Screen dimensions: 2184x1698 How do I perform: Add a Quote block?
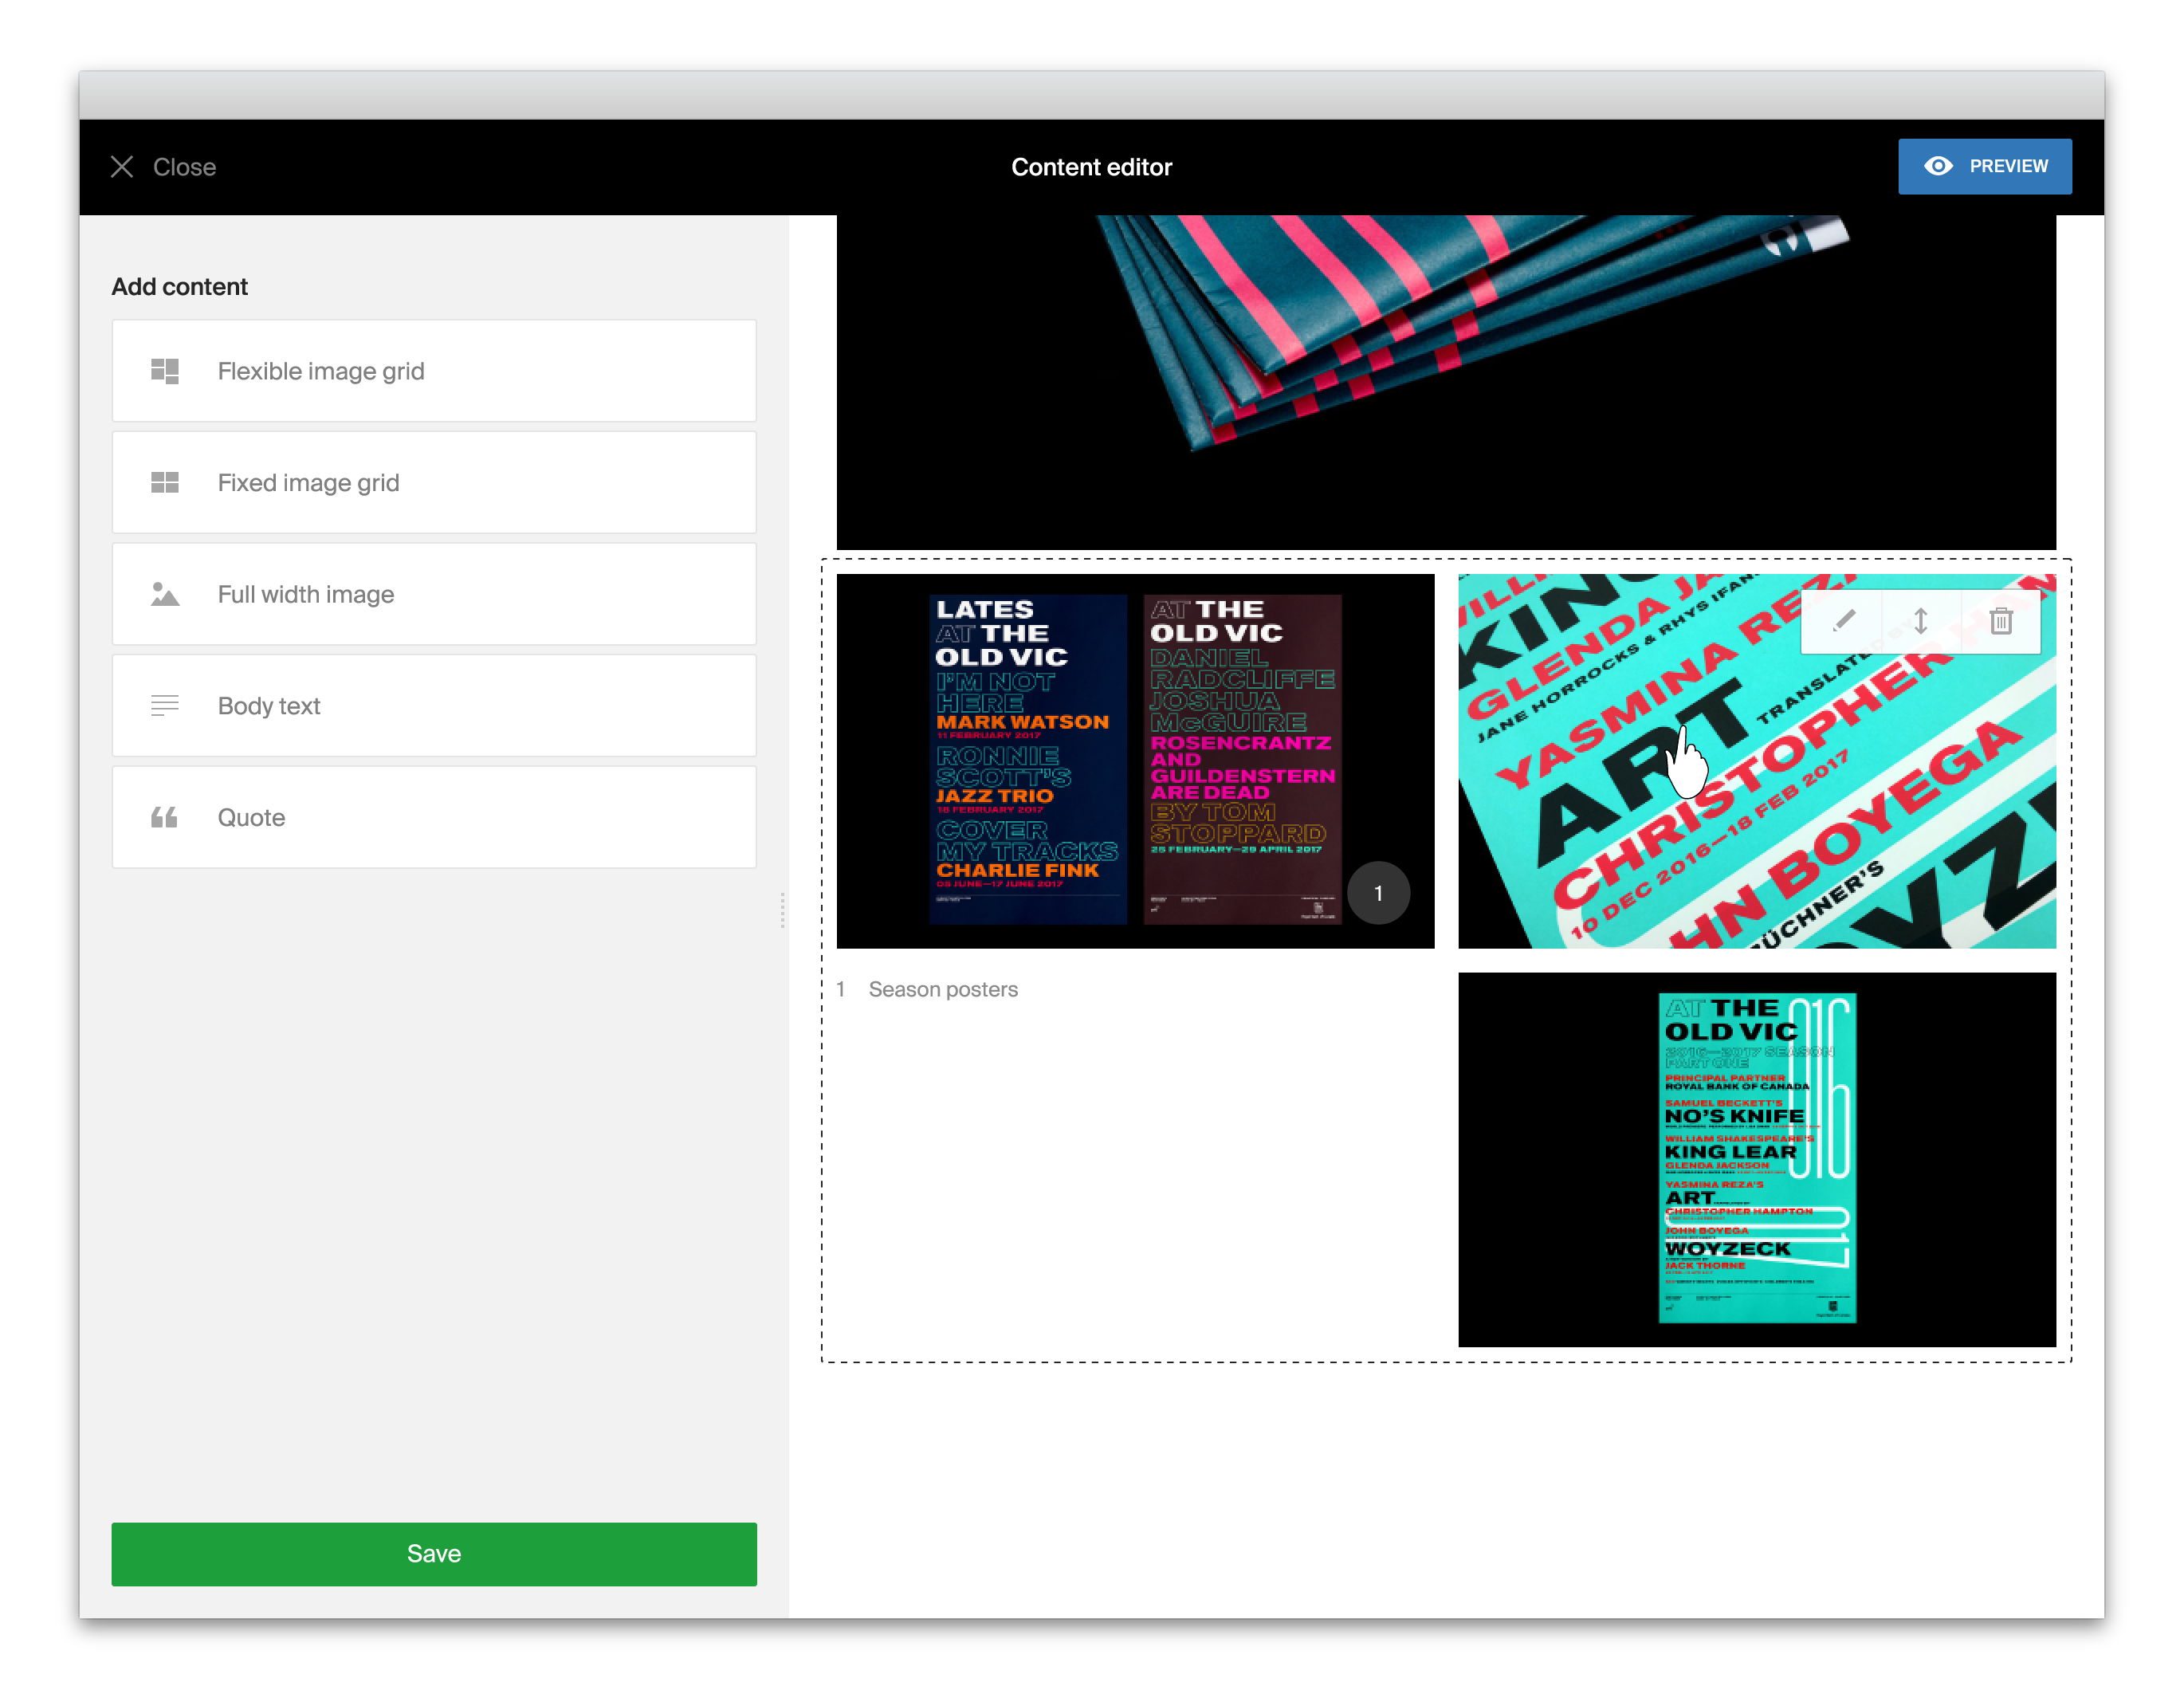434,818
